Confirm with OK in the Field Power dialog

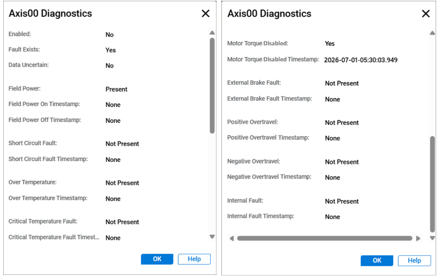pos(157,259)
